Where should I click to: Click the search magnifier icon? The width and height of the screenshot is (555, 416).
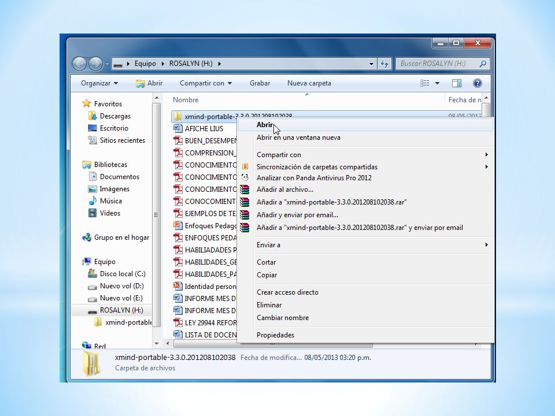coord(482,64)
